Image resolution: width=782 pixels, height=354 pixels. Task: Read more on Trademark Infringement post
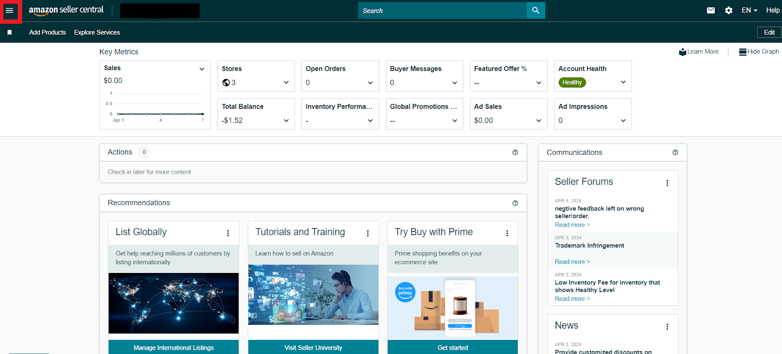coord(572,262)
